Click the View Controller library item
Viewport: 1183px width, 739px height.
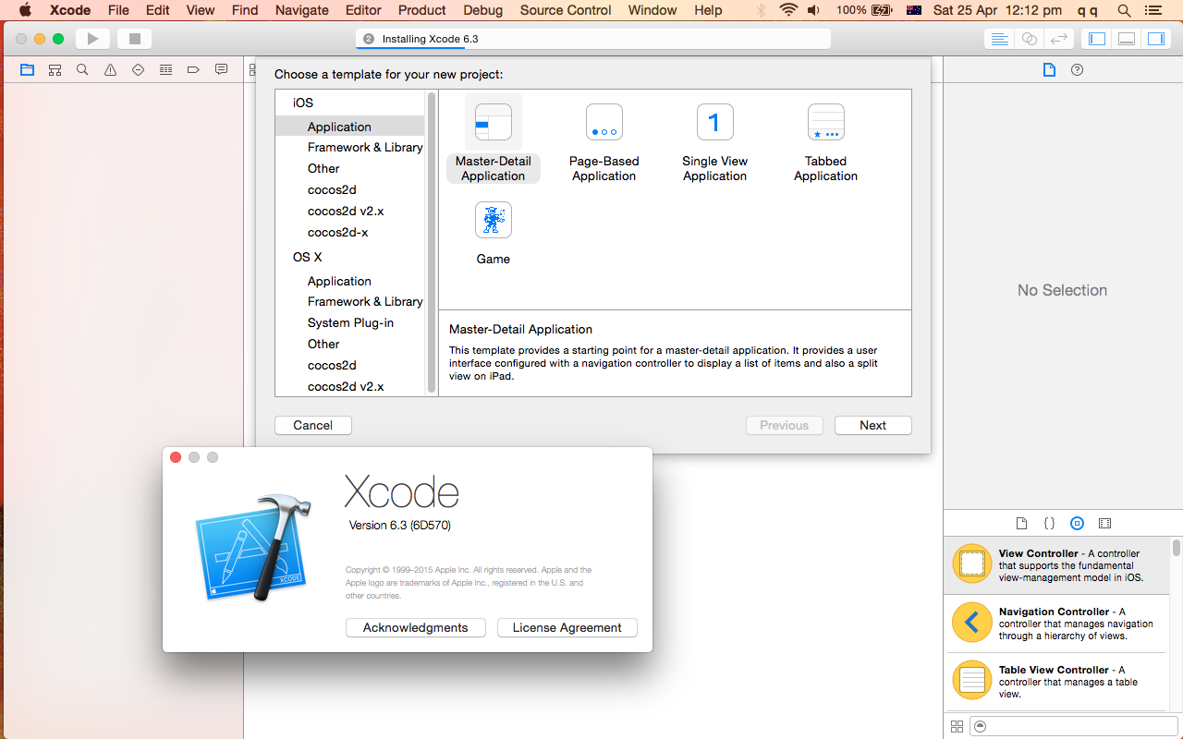(x=1056, y=565)
